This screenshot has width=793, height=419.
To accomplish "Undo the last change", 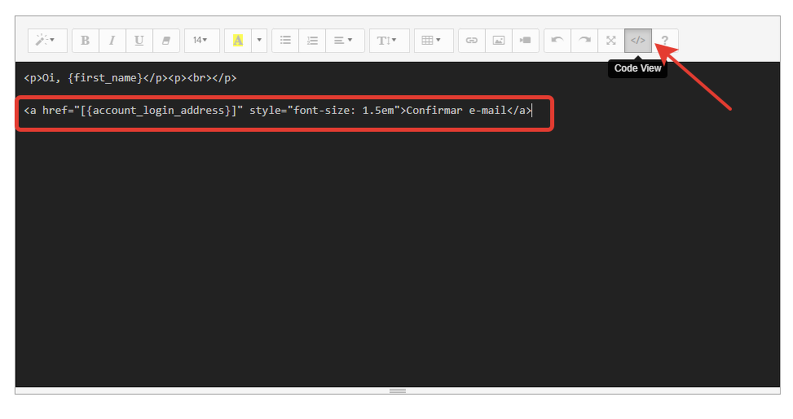I will (x=557, y=40).
